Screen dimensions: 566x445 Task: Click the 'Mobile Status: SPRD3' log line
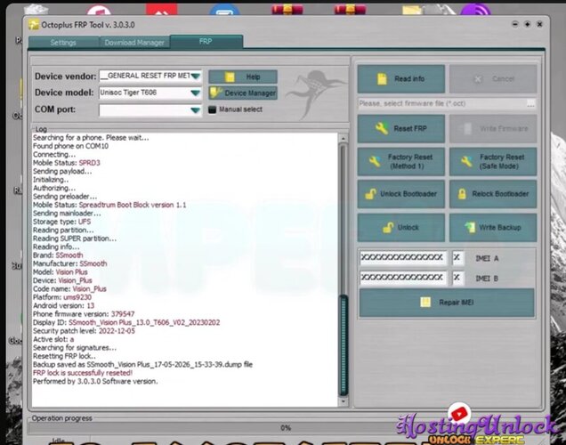coord(67,163)
